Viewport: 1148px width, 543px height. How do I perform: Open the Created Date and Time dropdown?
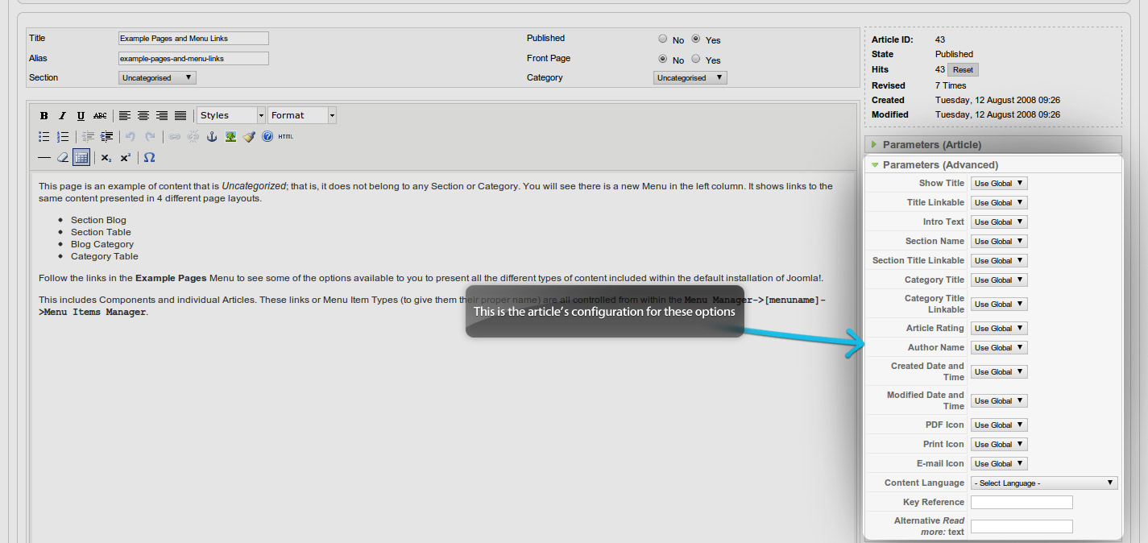(999, 372)
